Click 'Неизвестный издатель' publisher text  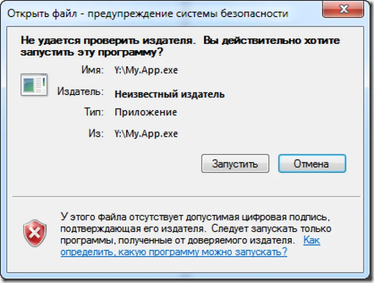pyautogui.click(x=169, y=94)
